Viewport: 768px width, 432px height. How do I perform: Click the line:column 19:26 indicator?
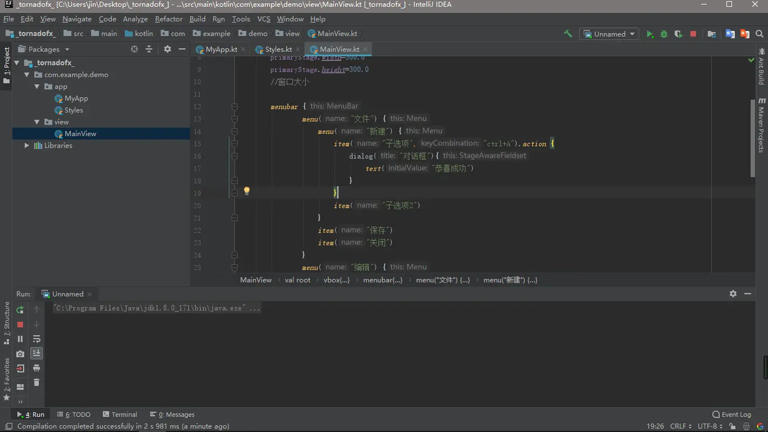[x=655, y=426]
